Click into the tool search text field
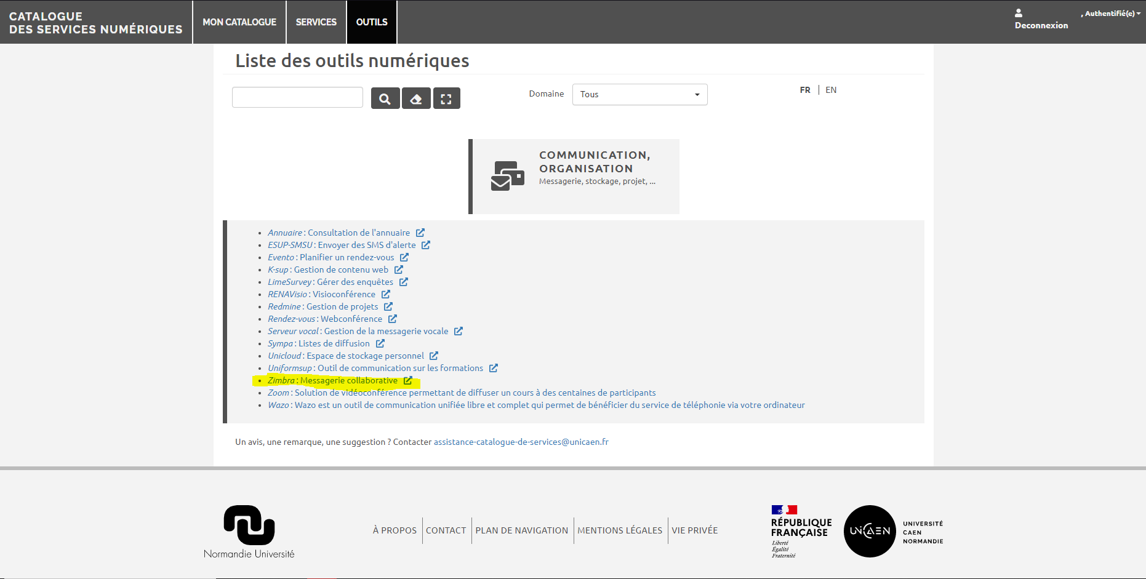Viewport: 1146px width, 579px height. pos(297,97)
